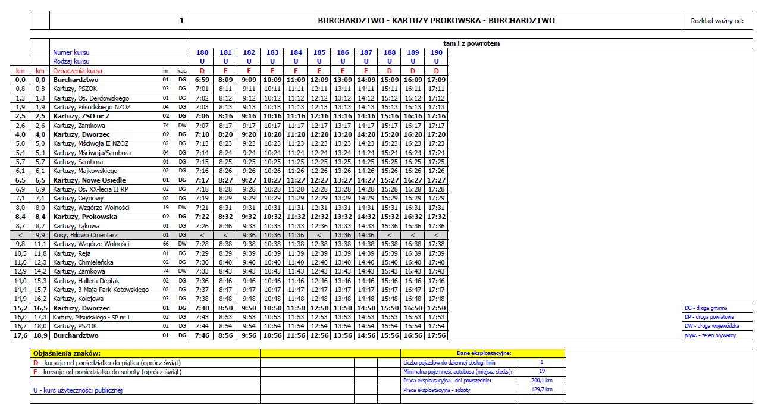Select the 'Liczba pojazdów do dziennej obsługi linii' label
The width and height of the screenshot is (762, 411).
tap(449, 362)
